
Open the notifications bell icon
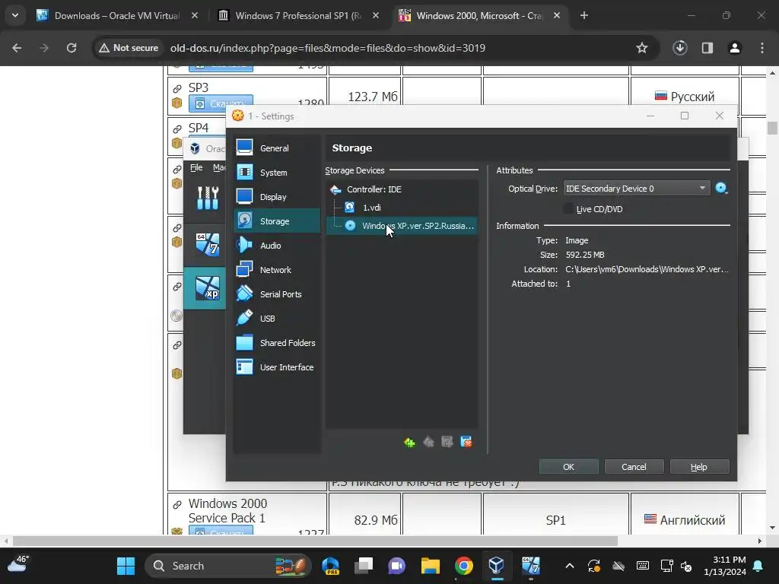point(758,566)
